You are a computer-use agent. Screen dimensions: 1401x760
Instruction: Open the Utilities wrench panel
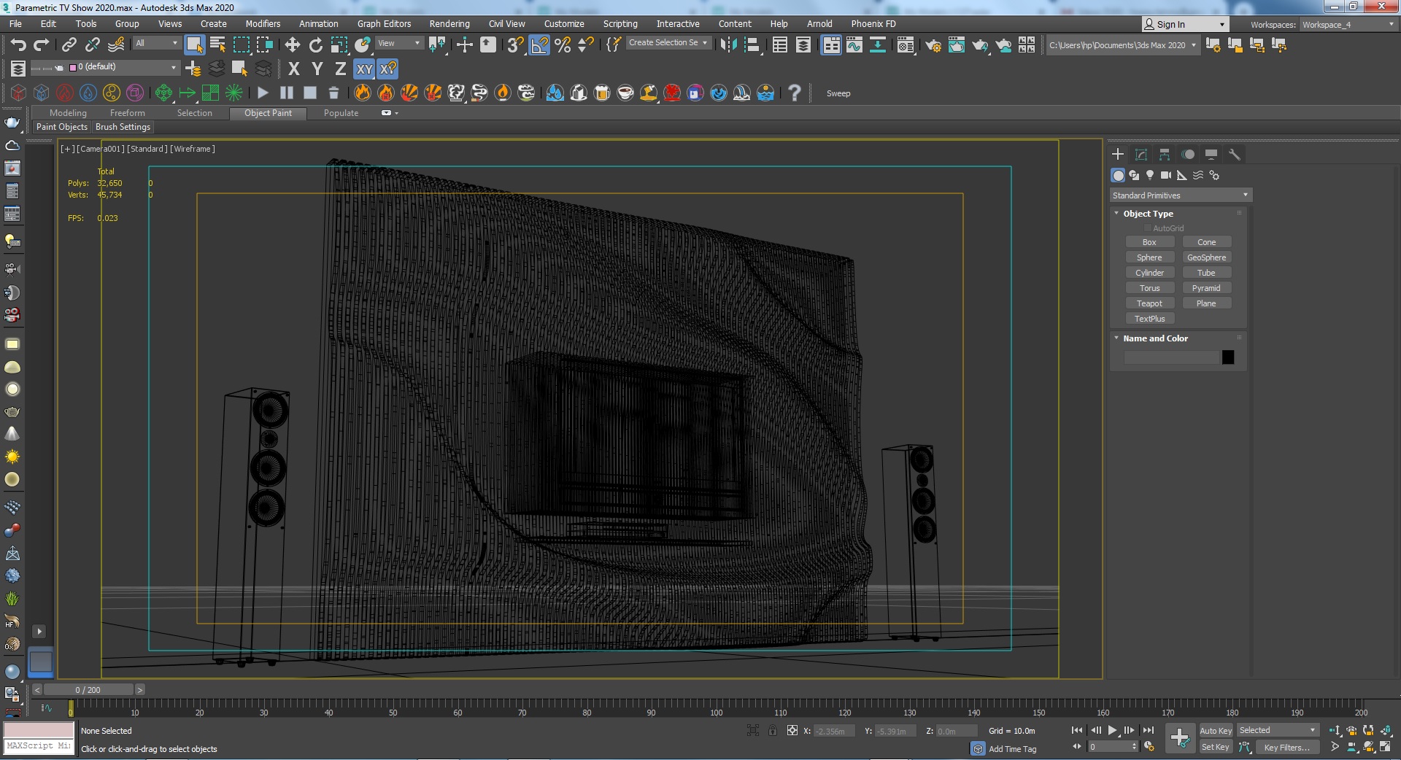1234,155
